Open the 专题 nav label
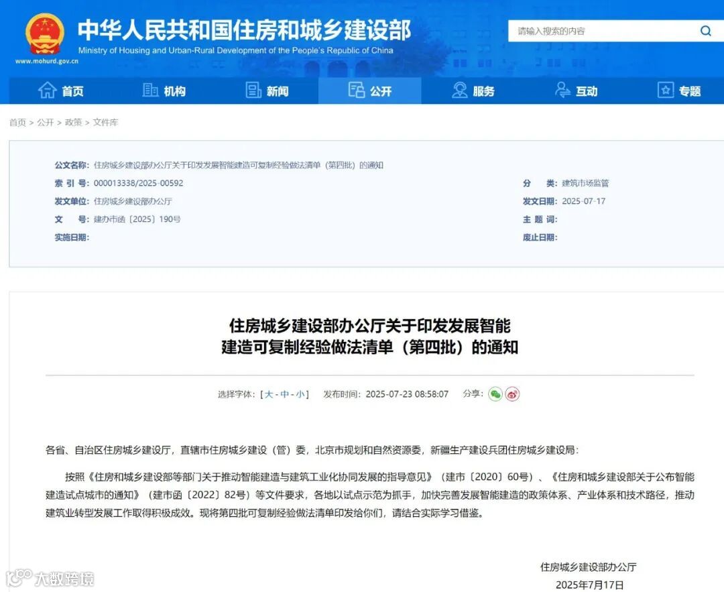This screenshot has height=592, width=724. click(690, 91)
